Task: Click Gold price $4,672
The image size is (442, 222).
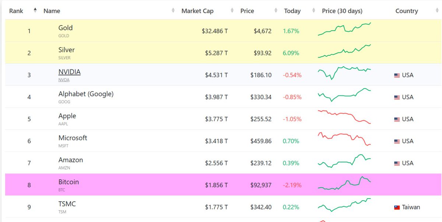Action: pyautogui.click(x=263, y=31)
